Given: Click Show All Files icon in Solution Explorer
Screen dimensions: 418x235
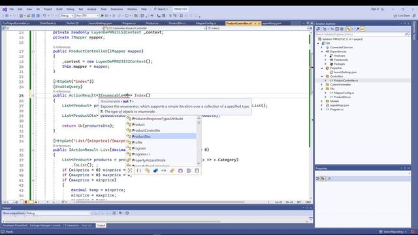Looking at the screenshot, I should [x=342, y=29].
